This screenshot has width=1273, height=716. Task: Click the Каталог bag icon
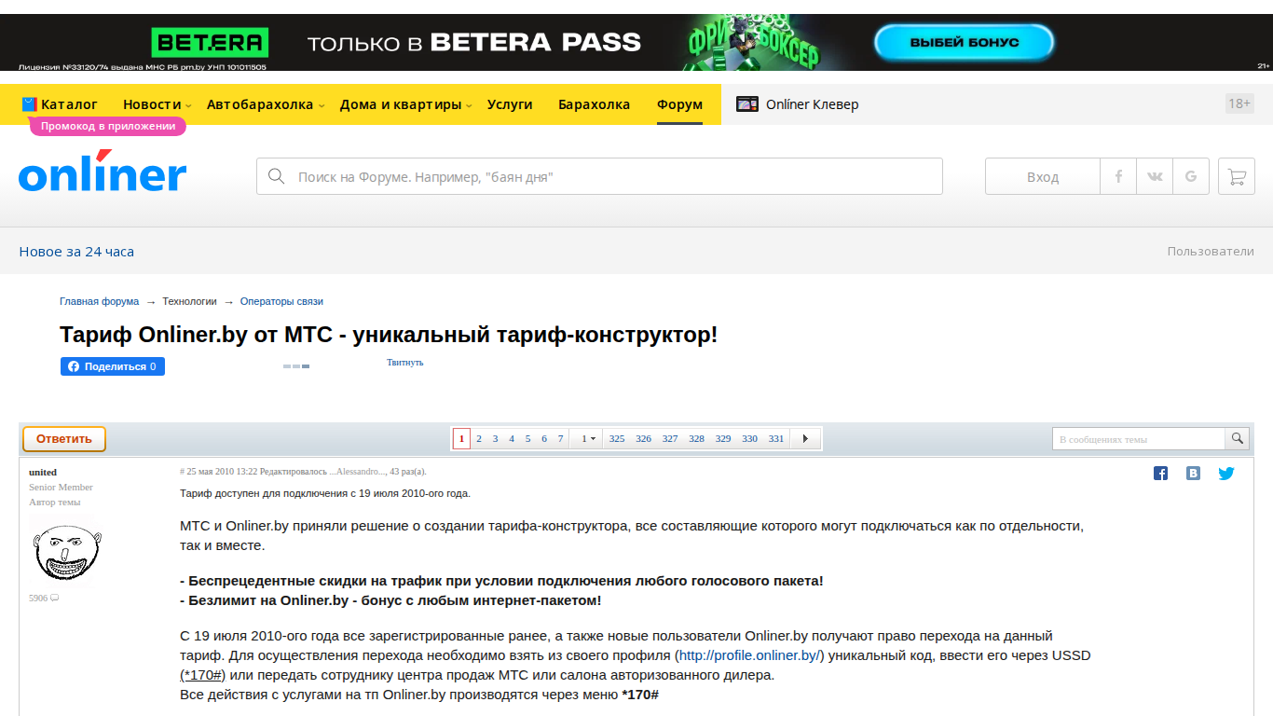[30, 104]
